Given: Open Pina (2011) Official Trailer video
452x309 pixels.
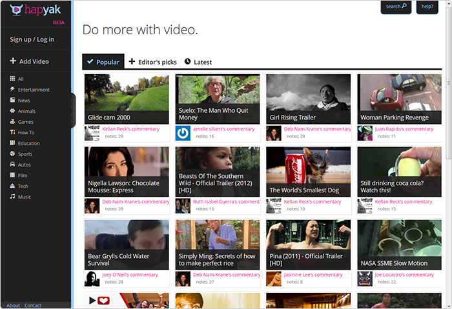Looking at the screenshot, I should tap(309, 244).
